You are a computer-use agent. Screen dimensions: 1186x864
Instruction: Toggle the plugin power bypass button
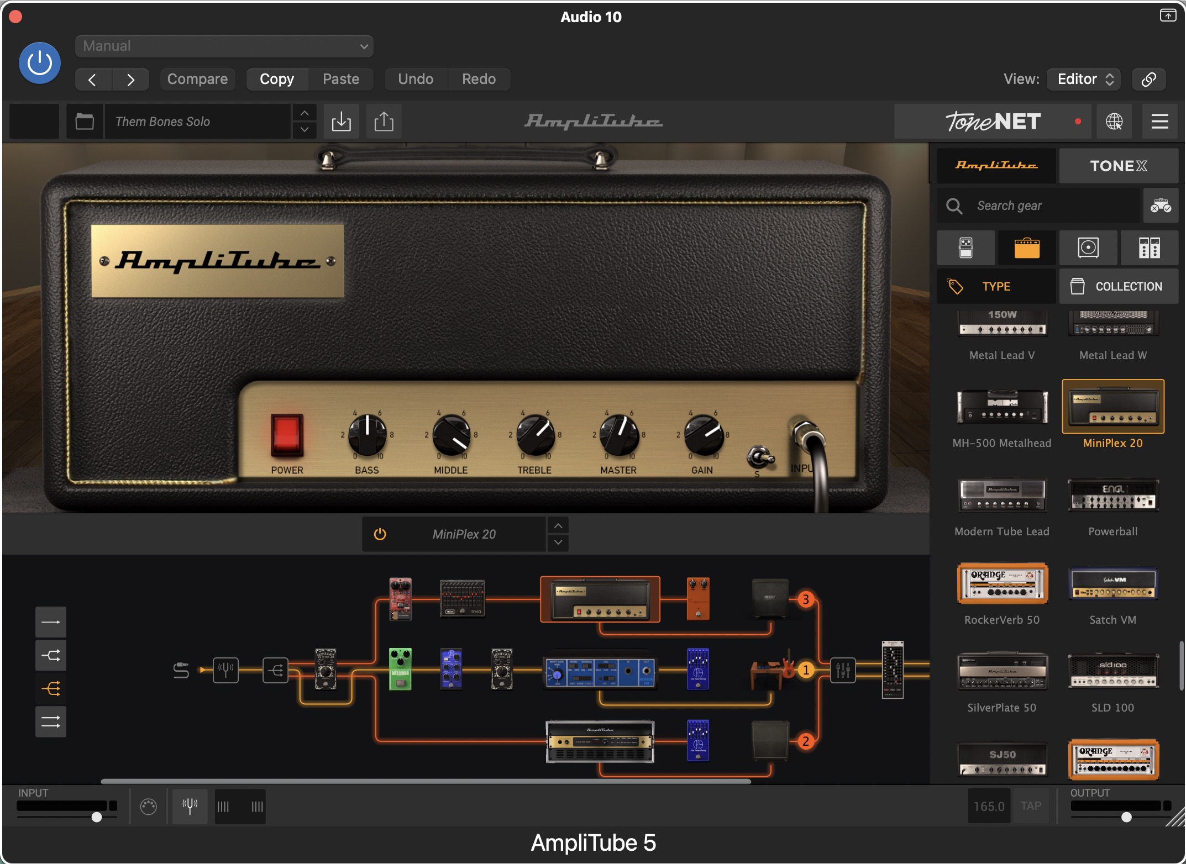40,63
